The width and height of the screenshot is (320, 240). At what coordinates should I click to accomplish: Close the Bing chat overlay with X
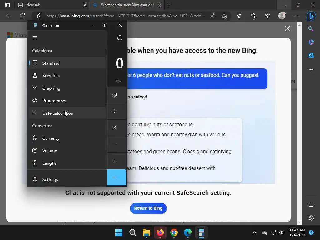click(x=287, y=28)
